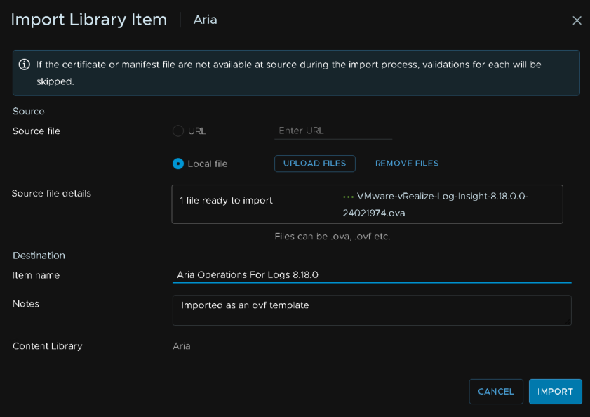The width and height of the screenshot is (590, 417).
Task: Click the Enter URL input field
Action: pyautogui.click(x=333, y=131)
